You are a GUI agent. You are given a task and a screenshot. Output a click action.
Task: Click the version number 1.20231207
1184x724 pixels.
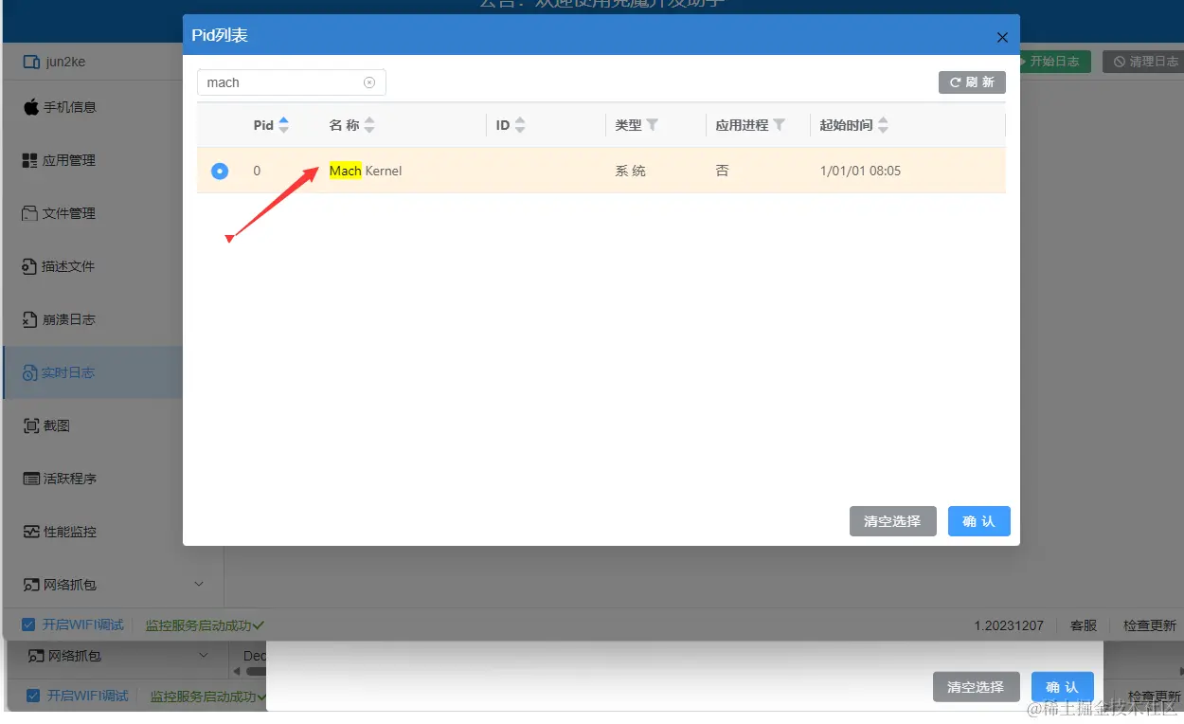(1009, 625)
